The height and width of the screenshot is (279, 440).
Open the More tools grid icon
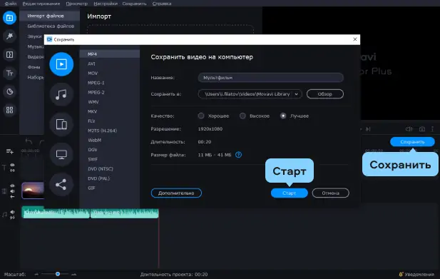(x=9, y=110)
